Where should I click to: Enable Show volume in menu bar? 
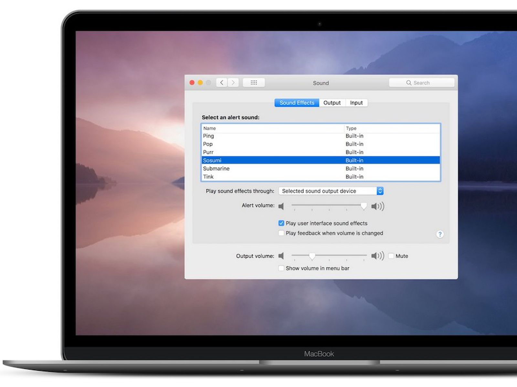click(x=281, y=268)
